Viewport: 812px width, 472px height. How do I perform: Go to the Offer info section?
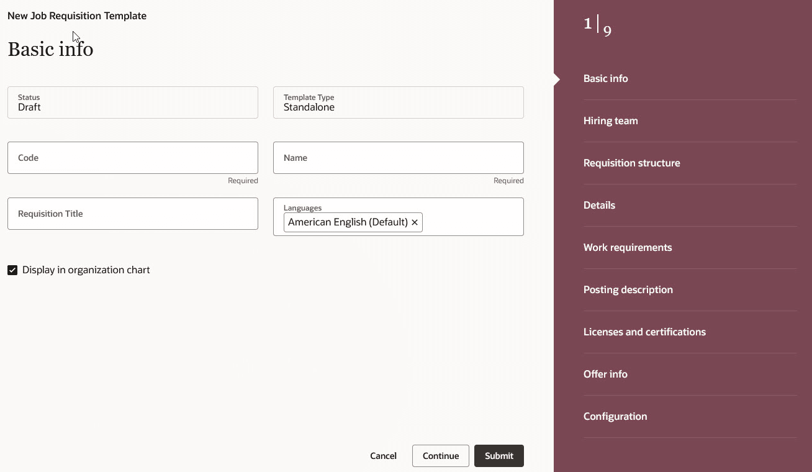pyautogui.click(x=605, y=374)
